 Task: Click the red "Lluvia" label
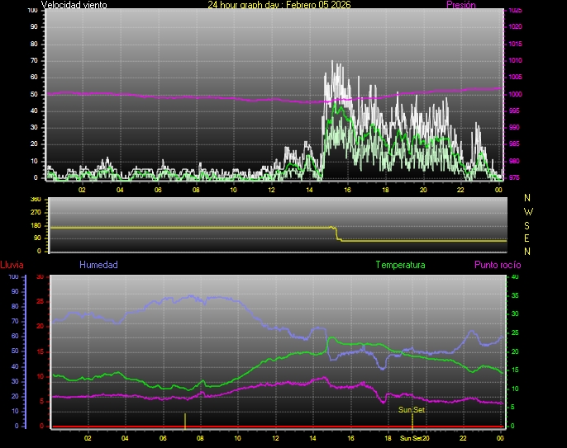(x=12, y=265)
